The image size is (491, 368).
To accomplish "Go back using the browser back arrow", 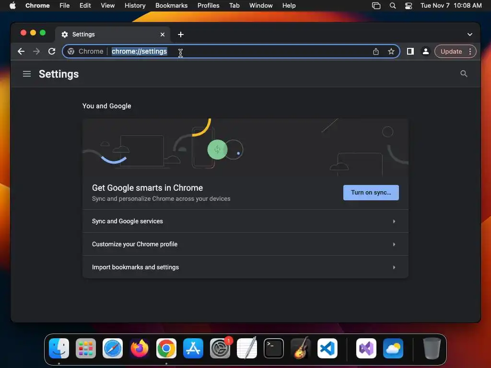I will pyautogui.click(x=21, y=51).
